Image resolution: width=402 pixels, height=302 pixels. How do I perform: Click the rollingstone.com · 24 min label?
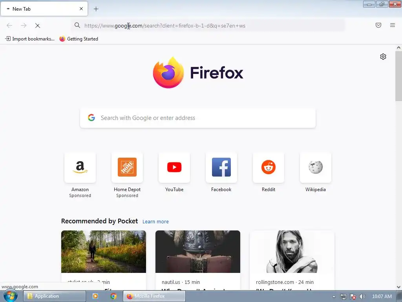click(285, 282)
